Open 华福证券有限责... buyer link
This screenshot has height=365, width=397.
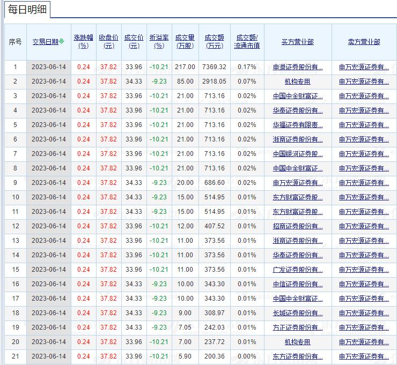pos(297,125)
